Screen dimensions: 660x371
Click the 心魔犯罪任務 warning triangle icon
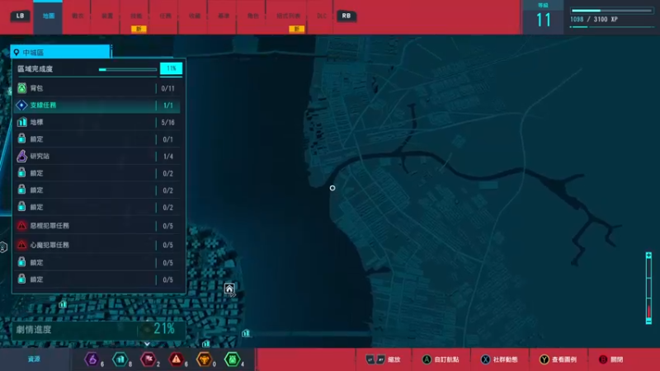[21, 244]
